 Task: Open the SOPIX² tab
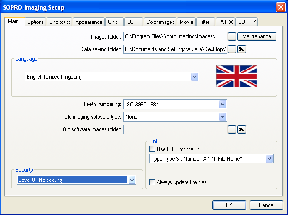coord(247,22)
